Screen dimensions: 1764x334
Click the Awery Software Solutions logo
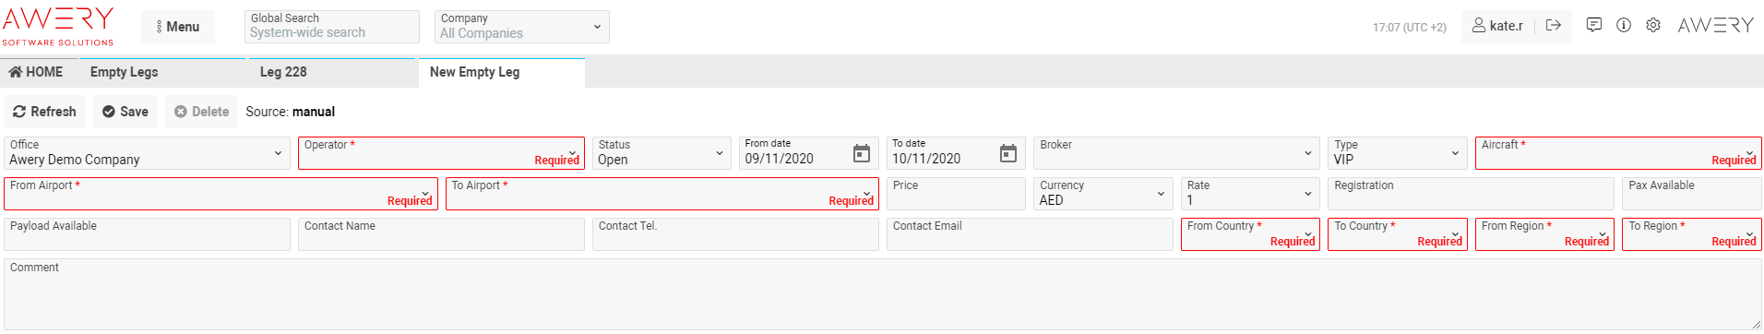tap(58, 26)
